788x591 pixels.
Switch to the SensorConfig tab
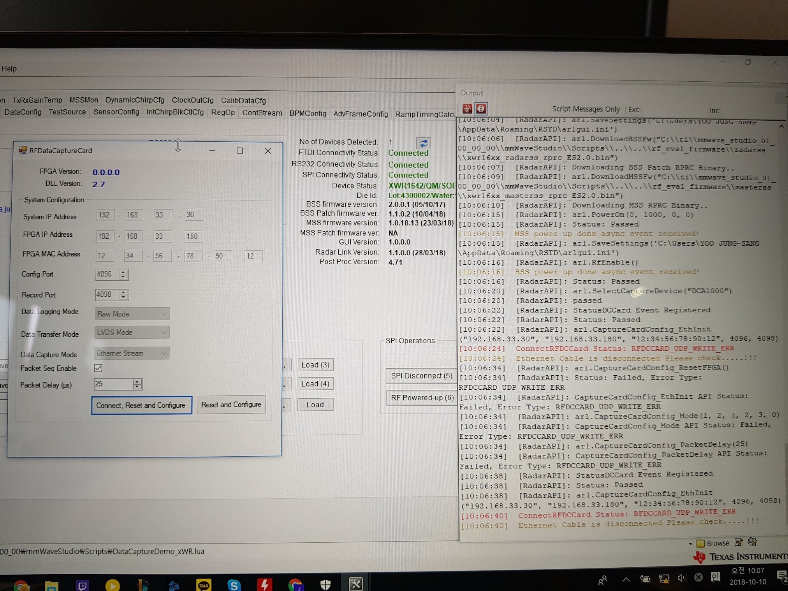[116, 112]
